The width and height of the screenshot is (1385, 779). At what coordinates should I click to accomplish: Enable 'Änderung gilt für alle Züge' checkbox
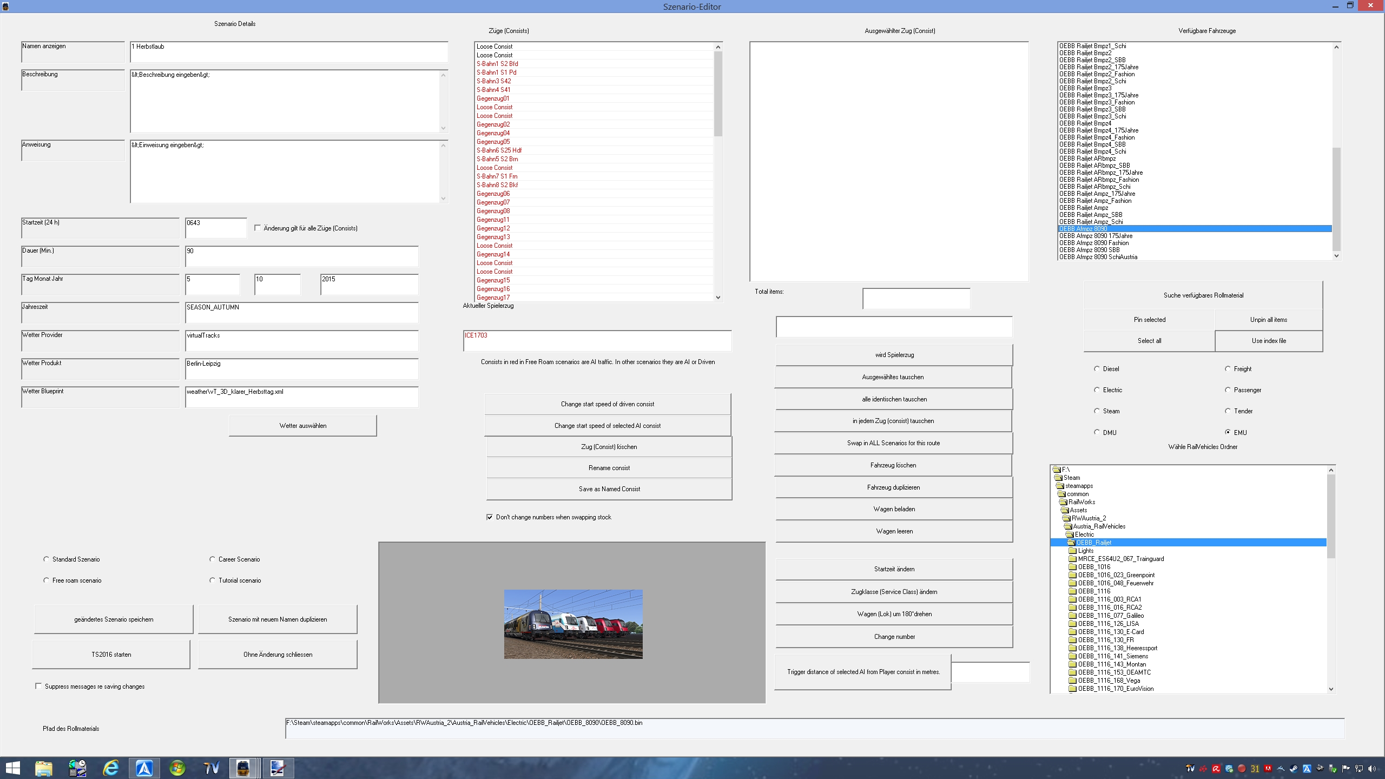click(258, 228)
